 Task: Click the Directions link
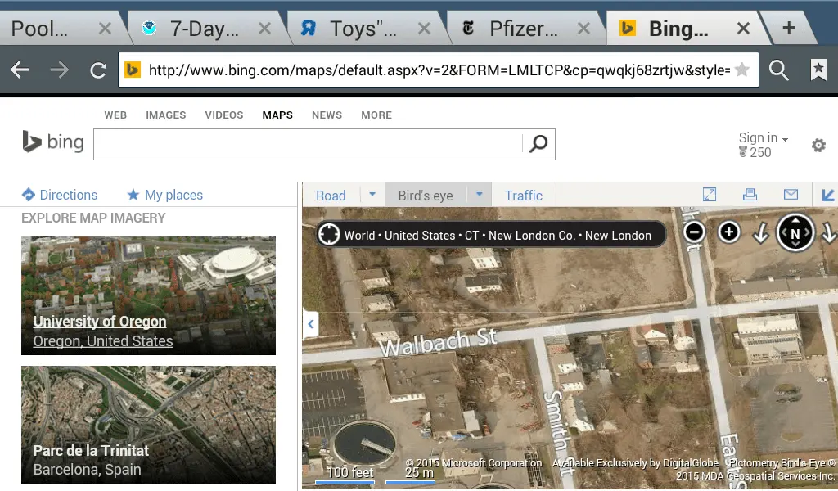(68, 195)
